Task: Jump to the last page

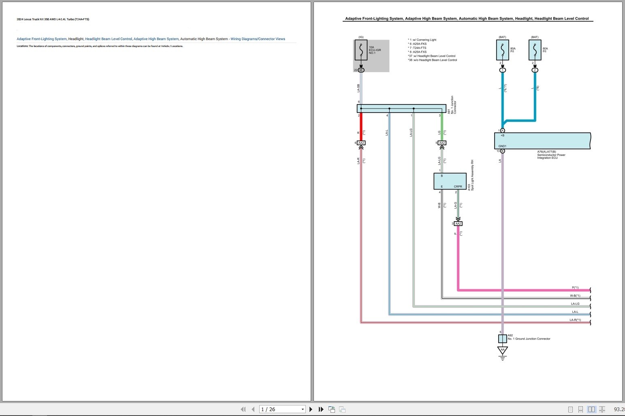Action: [321, 409]
